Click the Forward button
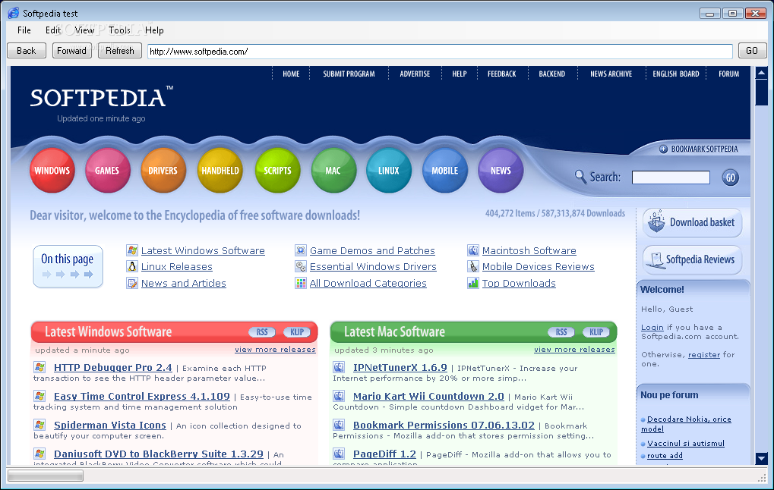The image size is (774, 490). [x=72, y=51]
